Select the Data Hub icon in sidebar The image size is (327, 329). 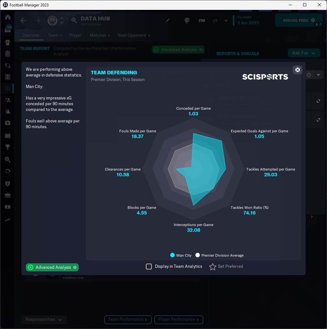click(x=8, y=88)
